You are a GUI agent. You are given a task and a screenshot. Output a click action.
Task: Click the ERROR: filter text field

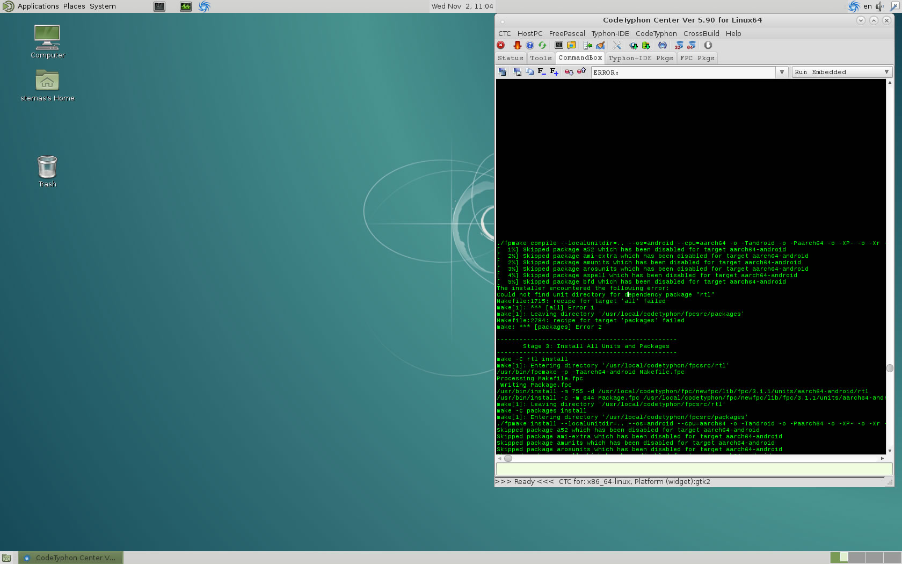click(683, 72)
